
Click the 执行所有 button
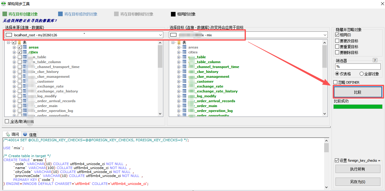point(358,169)
